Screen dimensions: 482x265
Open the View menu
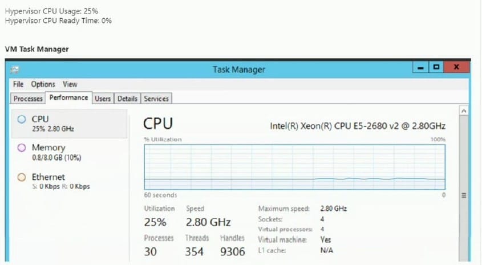(x=70, y=84)
